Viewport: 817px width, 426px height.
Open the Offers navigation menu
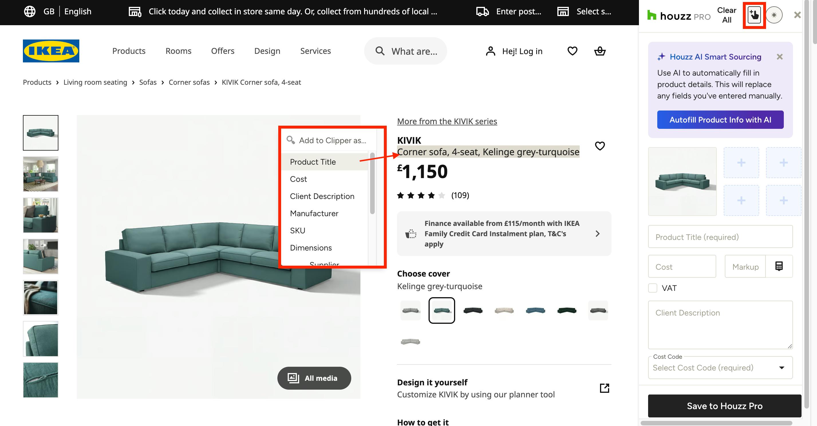(x=223, y=51)
